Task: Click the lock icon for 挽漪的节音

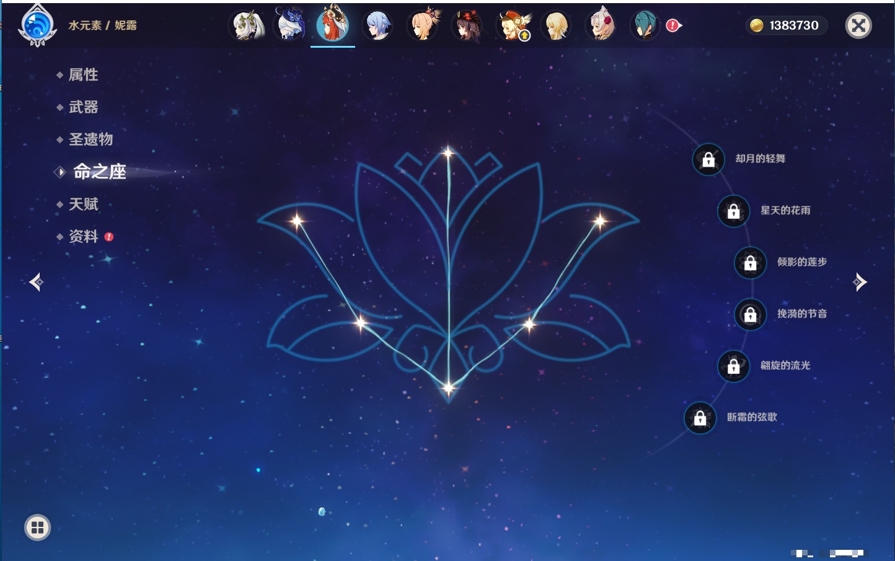Action: [751, 314]
